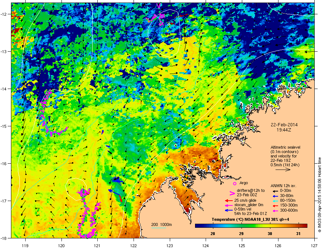The width and height of the screenshot is (322, 249).
Task: Click the -16 latitude axis label
Action: [4, 164]
